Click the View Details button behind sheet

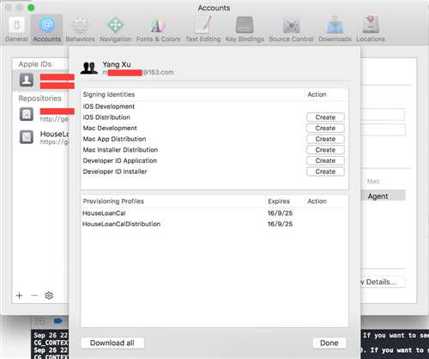pos(383,282)
